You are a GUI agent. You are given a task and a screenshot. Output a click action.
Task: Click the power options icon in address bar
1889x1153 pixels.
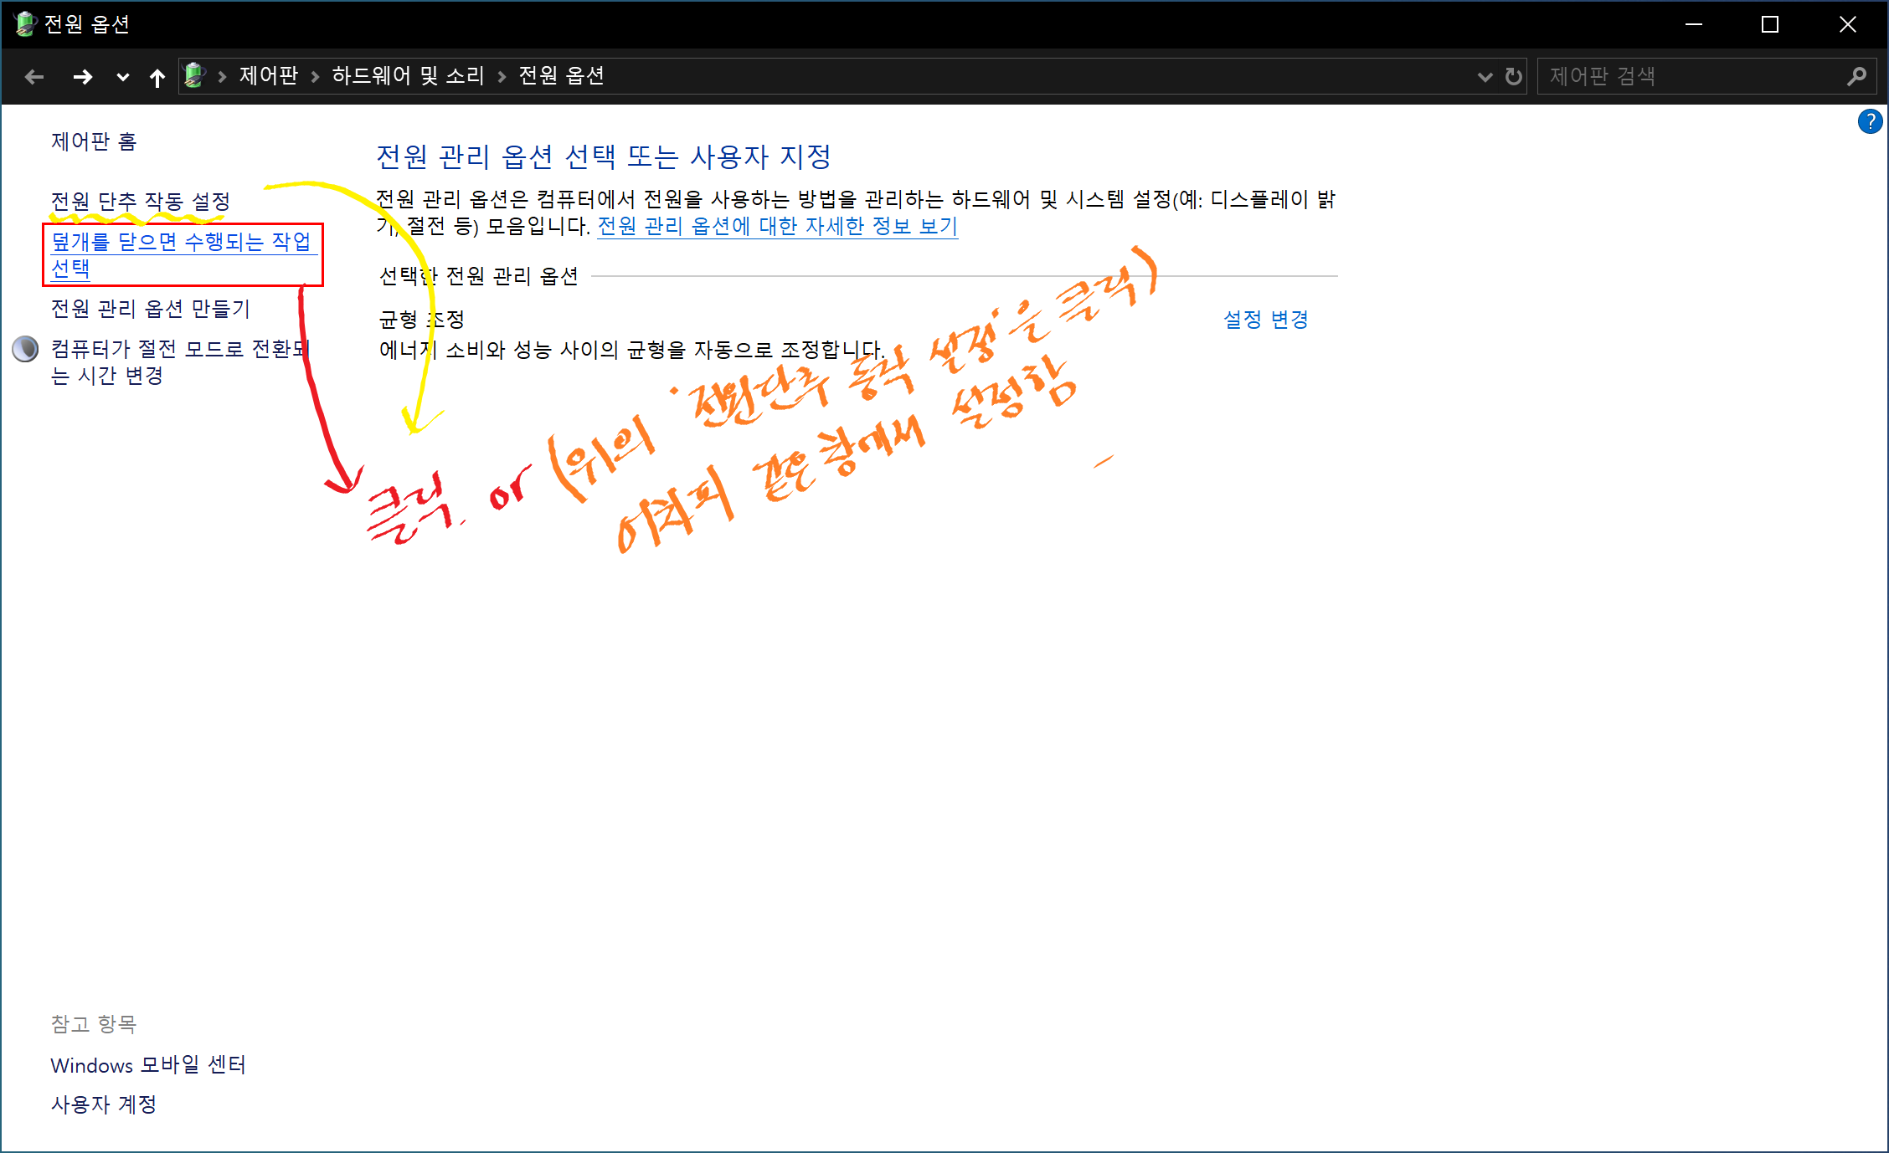click(x=194, y=75)
